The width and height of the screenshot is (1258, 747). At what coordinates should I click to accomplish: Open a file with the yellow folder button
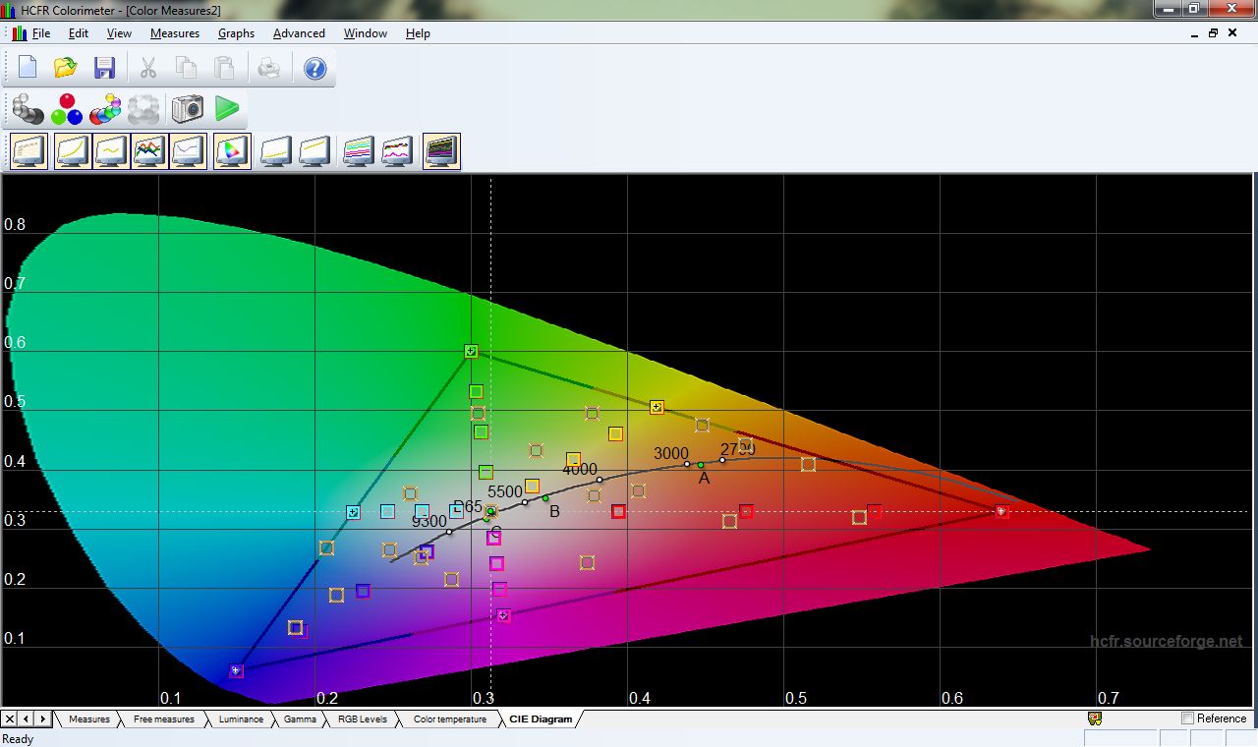pyautogui.click(x=66, y=66)
